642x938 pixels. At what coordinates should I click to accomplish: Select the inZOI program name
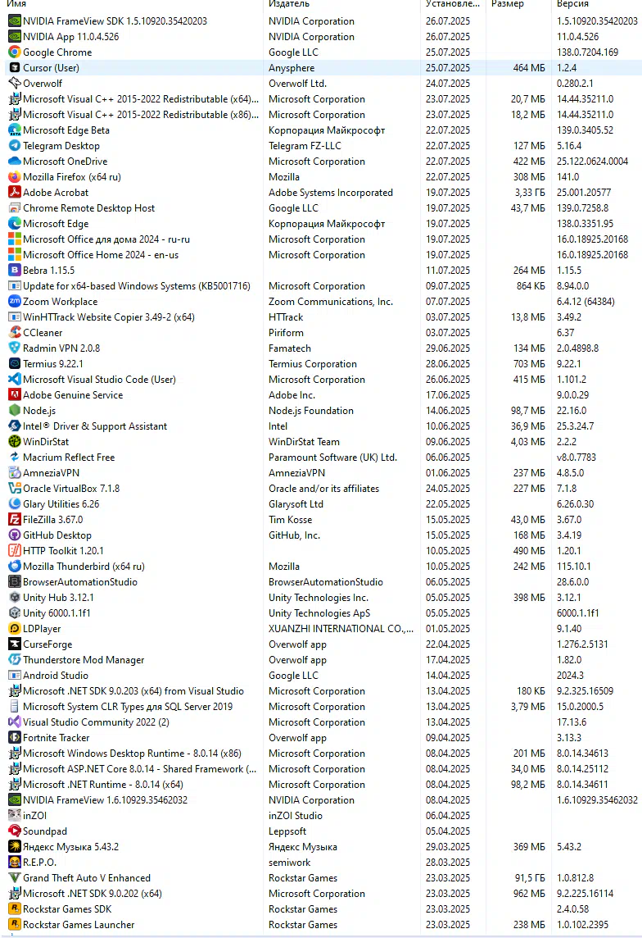click(x=34, y=815)
